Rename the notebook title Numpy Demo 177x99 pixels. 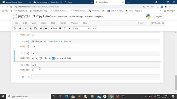point(42,16)
